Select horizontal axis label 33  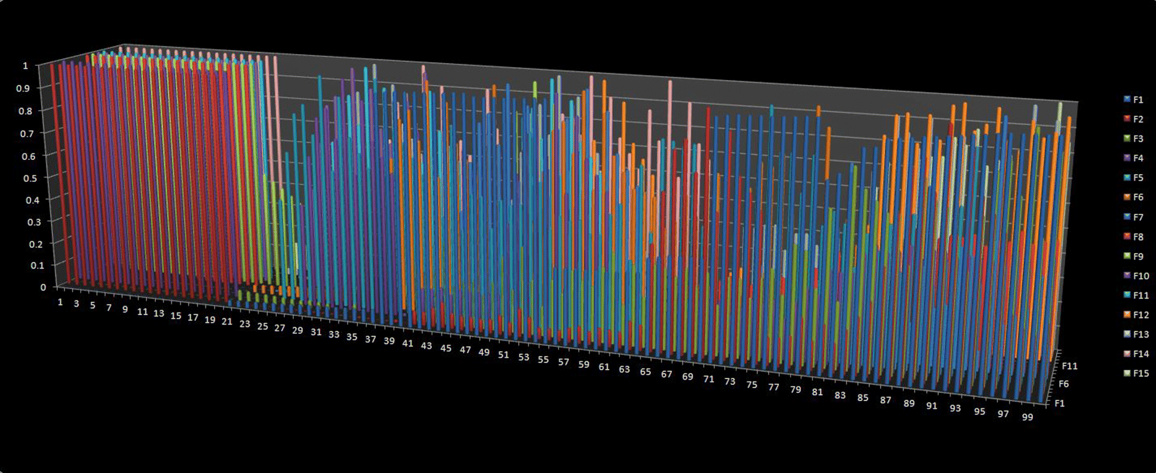coord(334,335)
